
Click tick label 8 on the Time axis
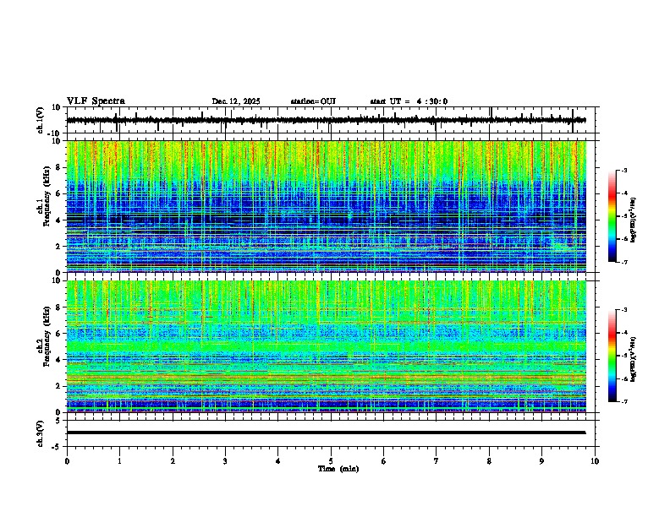coord(489,461)
